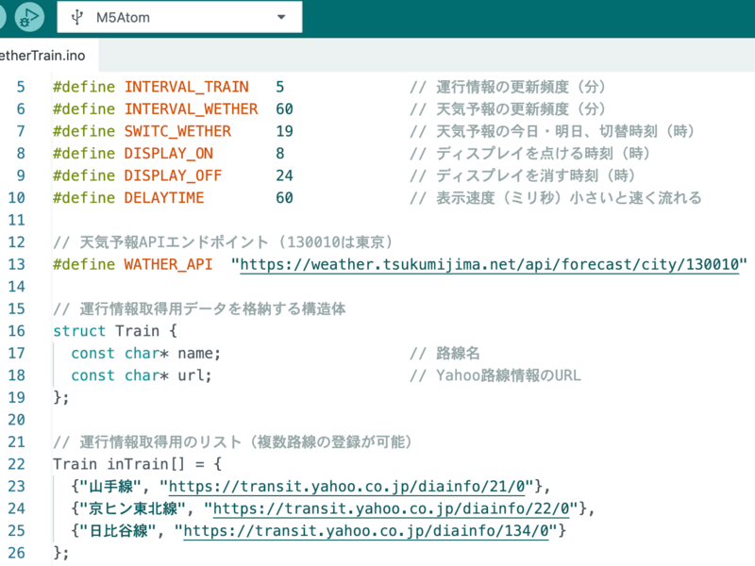Viewport: 755px width, 566px height.
Task: Select the M5Atom board name
Action: [123, 18]
